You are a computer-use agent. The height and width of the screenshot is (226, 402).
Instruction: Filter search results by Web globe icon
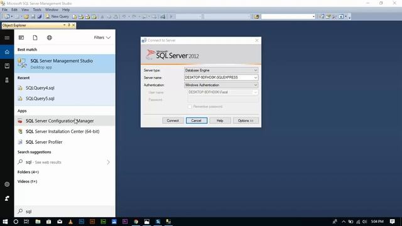point(50,38)
